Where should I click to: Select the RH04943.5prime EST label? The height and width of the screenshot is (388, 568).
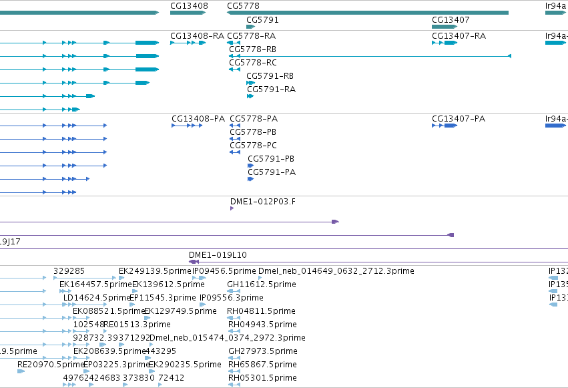click(x=262, y=325)
